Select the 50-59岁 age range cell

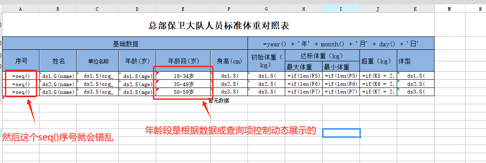pyautogui.click(x=183, y=92)
